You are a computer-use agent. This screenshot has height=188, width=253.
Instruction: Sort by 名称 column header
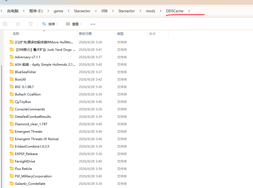[x=16, y=34]
